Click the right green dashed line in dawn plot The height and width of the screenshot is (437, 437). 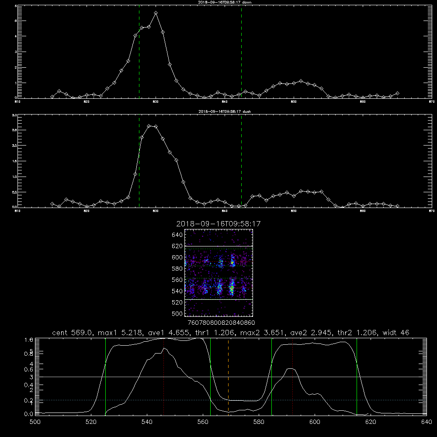[241, 53]
